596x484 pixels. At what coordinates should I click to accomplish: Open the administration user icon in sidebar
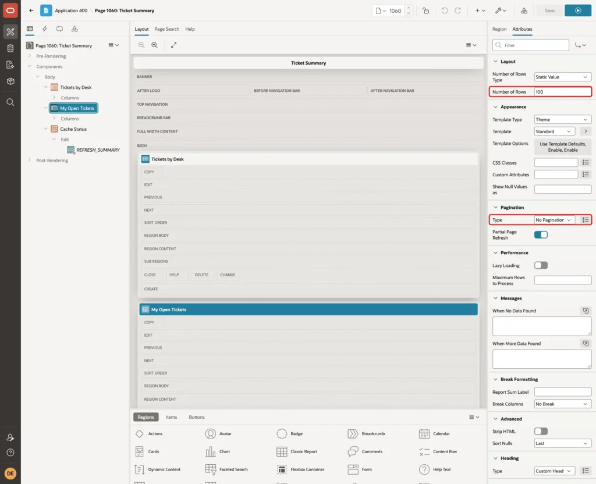[x=10, y=437]
